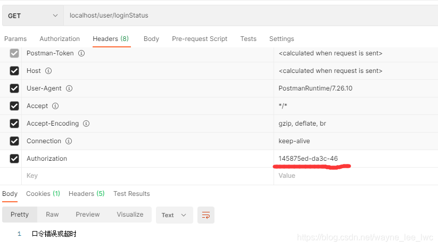
Task: Click the Authorization header key cell
Action: pyautogui.click(x=147, y=159)
